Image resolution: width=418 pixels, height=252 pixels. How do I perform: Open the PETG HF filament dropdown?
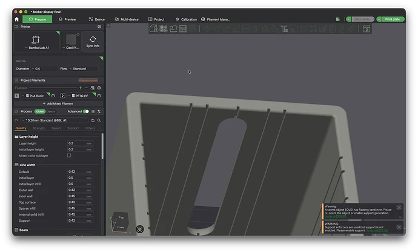click(81, 95)
